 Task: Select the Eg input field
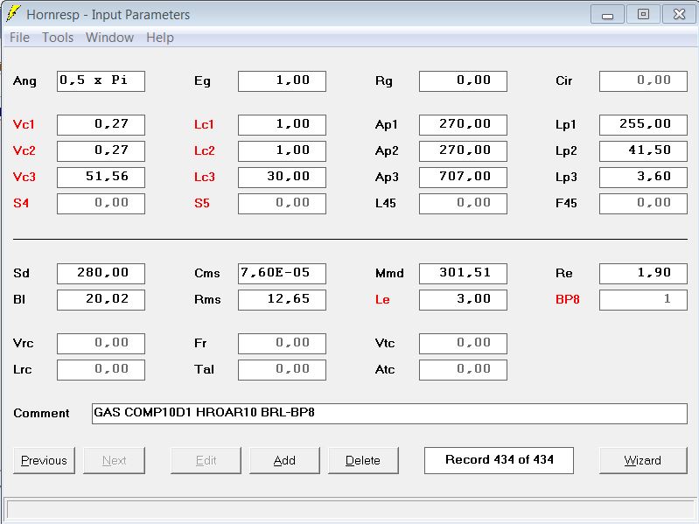pyautogui.click(x=282, y=81)
